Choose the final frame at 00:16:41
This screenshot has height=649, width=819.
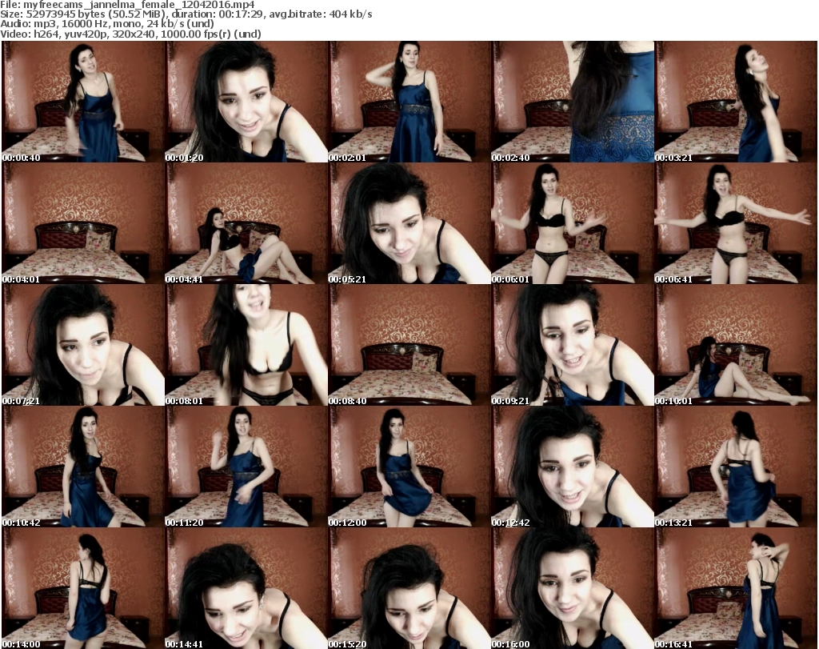736,588
